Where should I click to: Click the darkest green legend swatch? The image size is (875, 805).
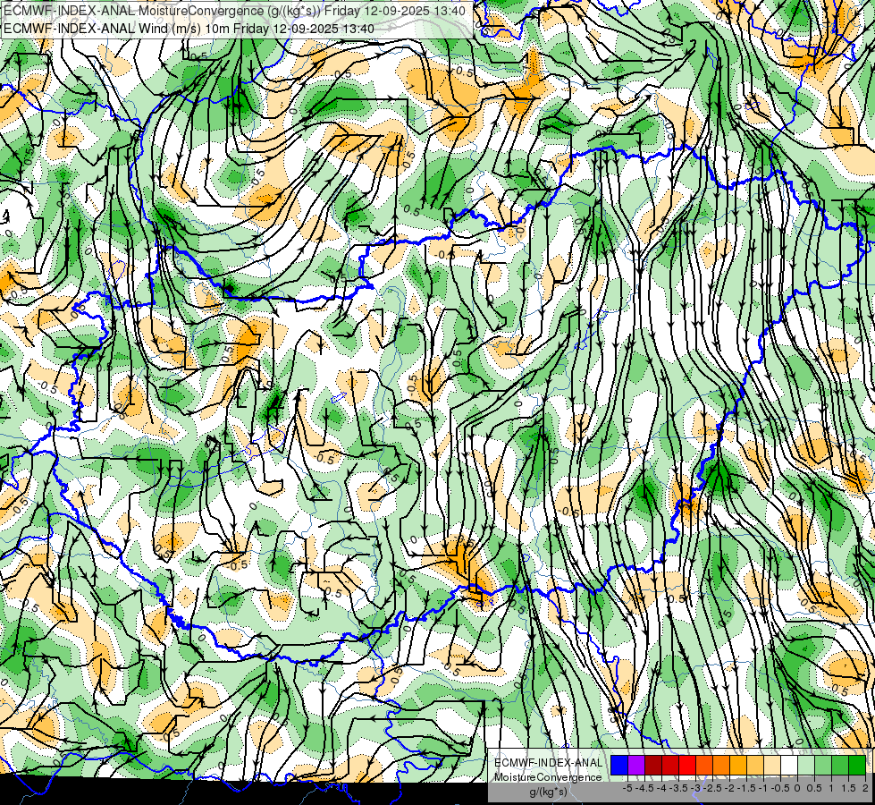tap(857, 765)
